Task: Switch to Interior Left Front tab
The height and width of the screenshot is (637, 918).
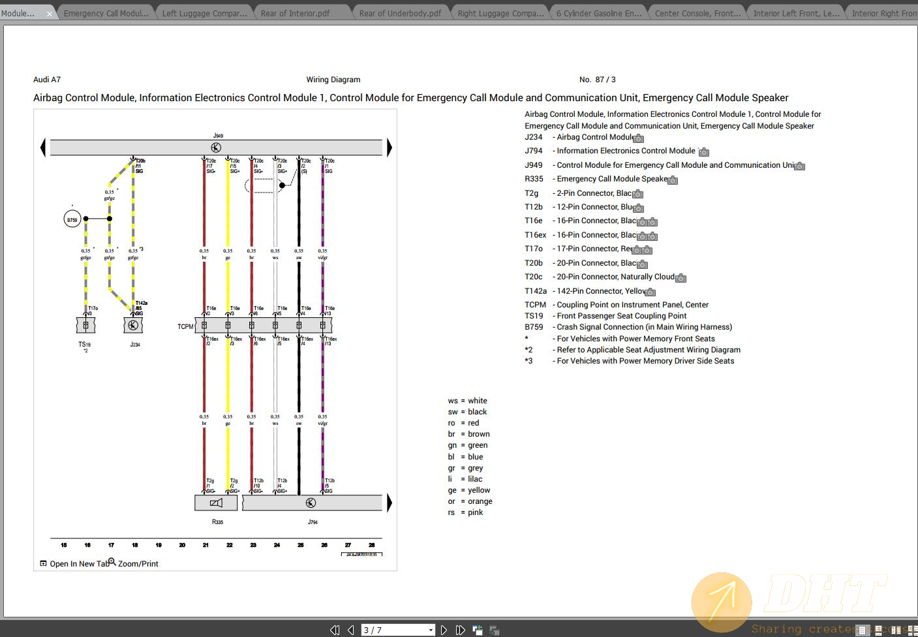Action: 796,13
